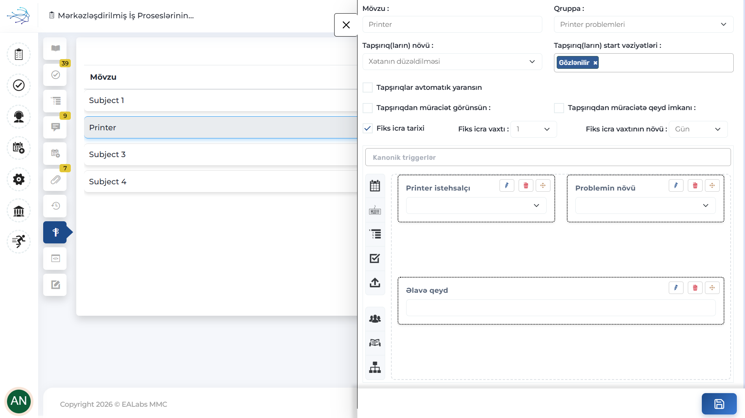Open the checkmark tab with badge 39

coord(55,75)
